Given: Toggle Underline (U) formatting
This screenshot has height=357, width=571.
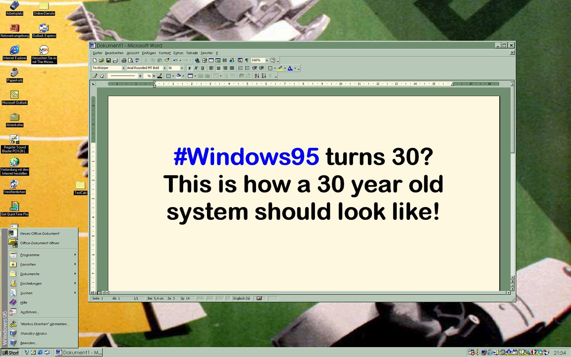Looking at the screenshot, I should [203, 68].
